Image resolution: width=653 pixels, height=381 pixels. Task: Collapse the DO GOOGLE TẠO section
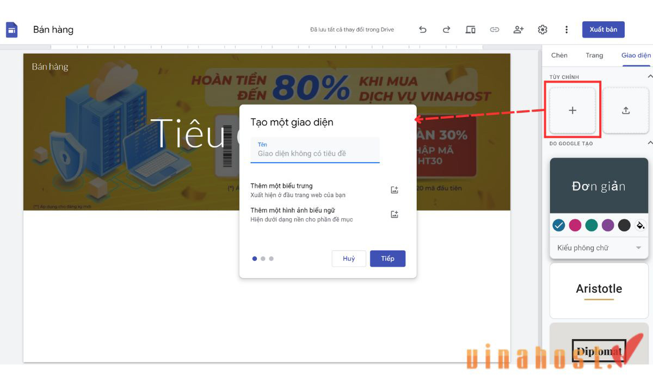(x=649, y=143)
